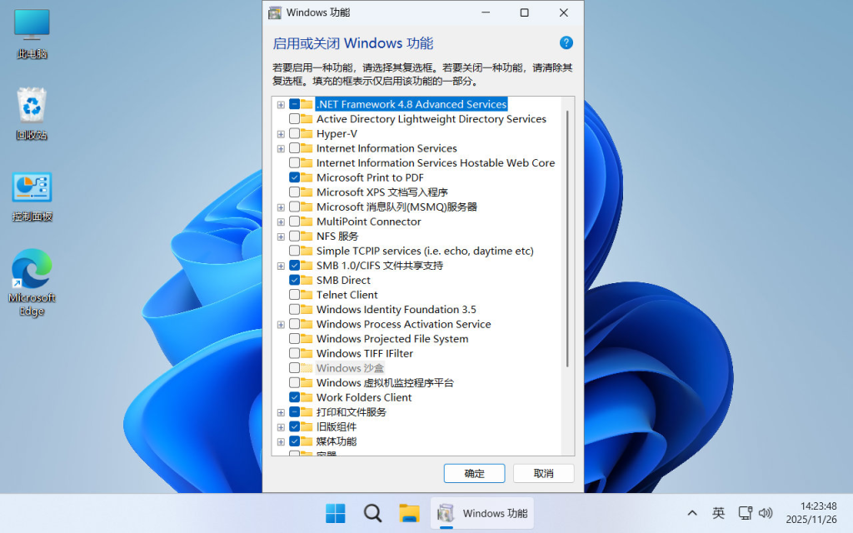
Task: Expand Internet Information Services
Action: coord(281,147)
